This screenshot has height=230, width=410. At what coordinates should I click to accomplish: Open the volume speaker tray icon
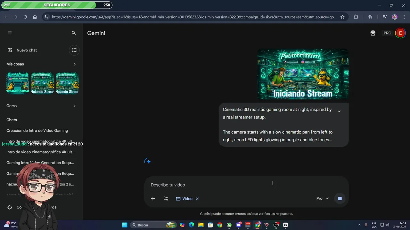[388, 225]
